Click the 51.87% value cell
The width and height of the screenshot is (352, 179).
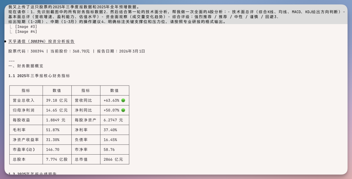(57, 130)
